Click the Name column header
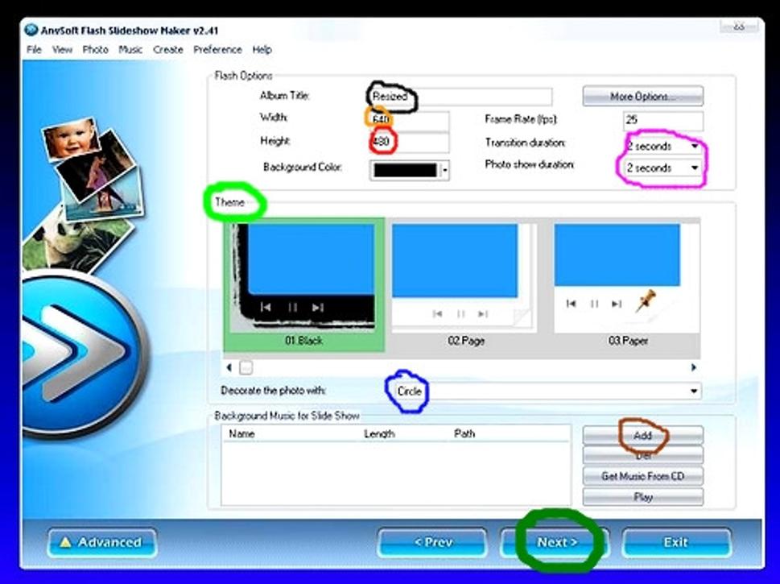780x584 pixels. tap(241, 433)
